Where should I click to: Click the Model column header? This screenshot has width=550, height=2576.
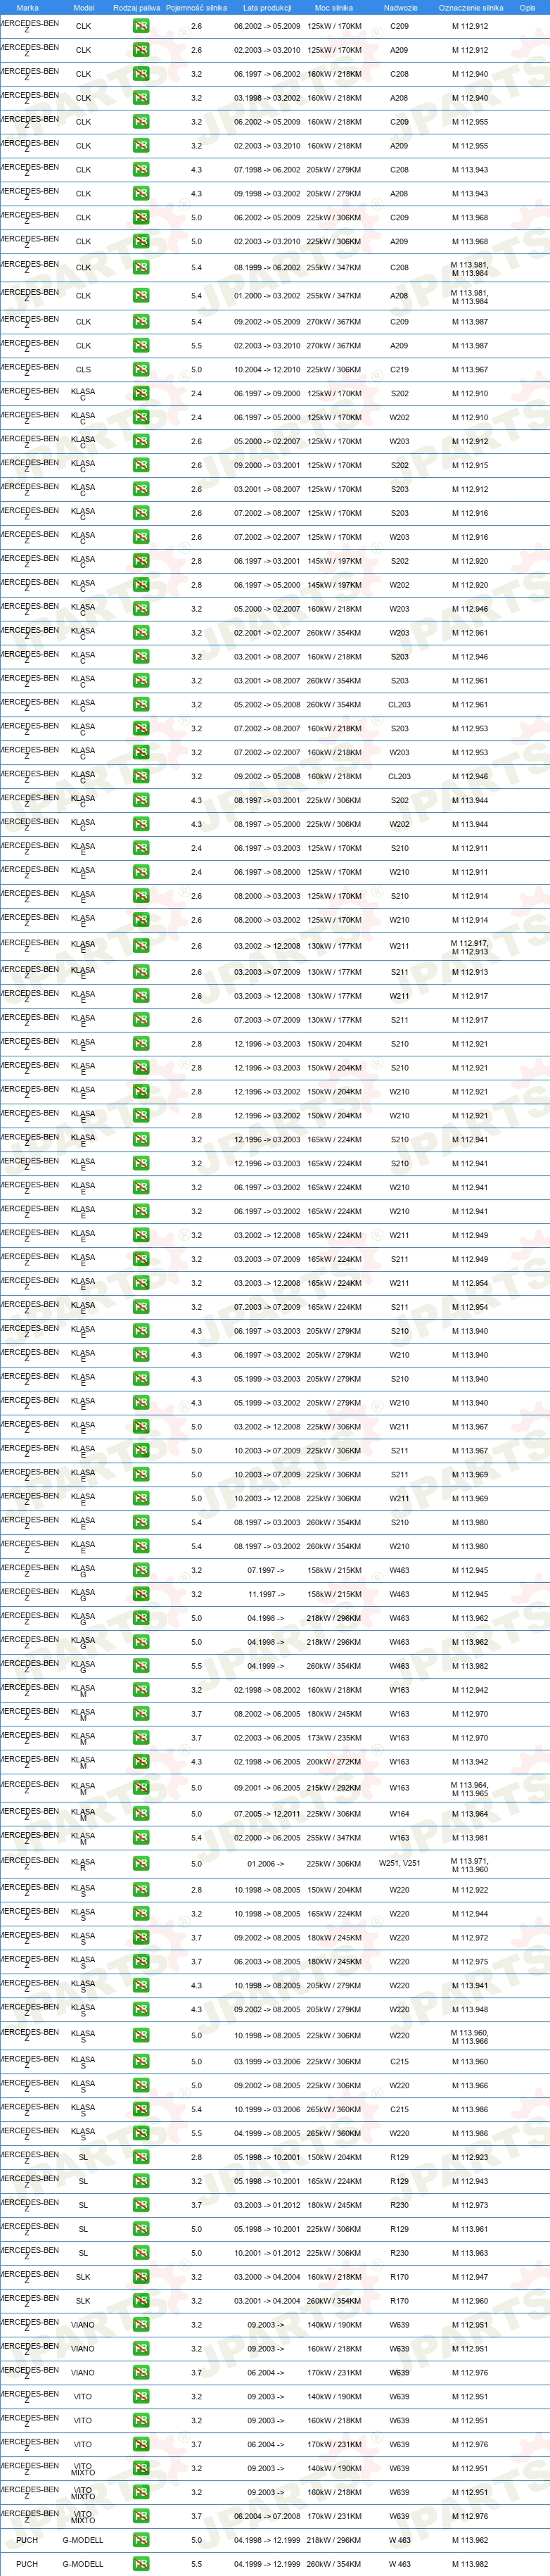(x=84, y=7)
